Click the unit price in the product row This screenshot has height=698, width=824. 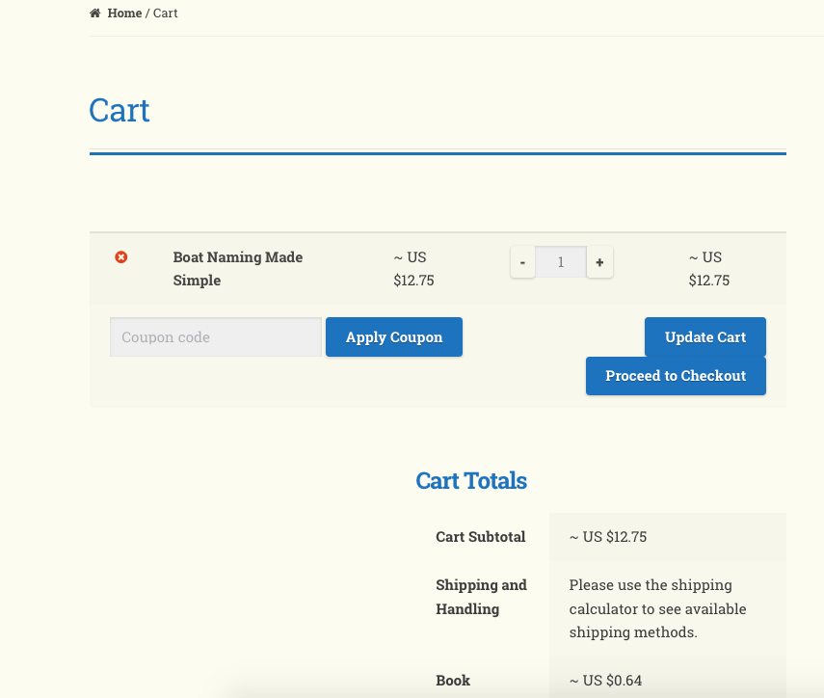point(412,269)
